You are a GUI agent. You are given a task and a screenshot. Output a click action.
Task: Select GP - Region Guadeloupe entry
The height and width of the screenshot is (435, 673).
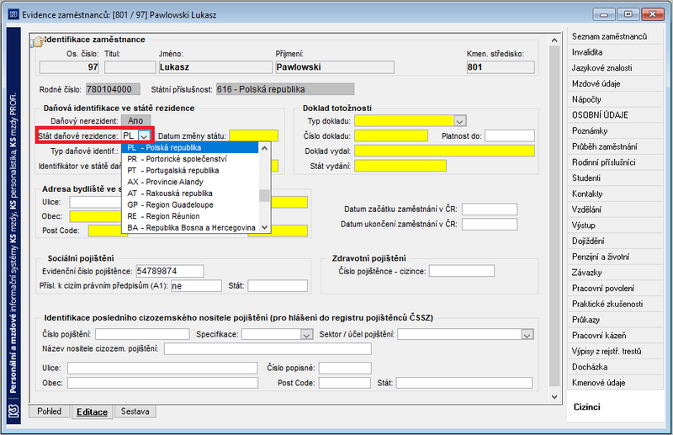pos(191,204)
